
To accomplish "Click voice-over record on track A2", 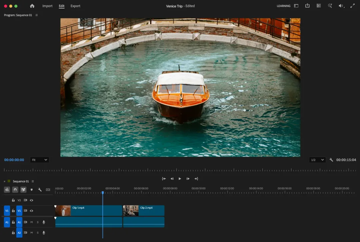I will (44, 233).
